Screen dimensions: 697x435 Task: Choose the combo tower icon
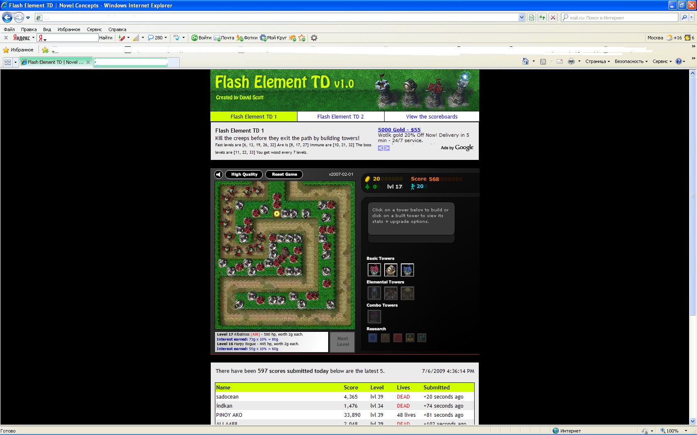coord(374,317)
